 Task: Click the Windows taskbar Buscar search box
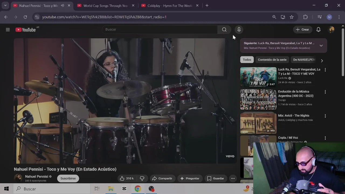click(x=52, y=189)
